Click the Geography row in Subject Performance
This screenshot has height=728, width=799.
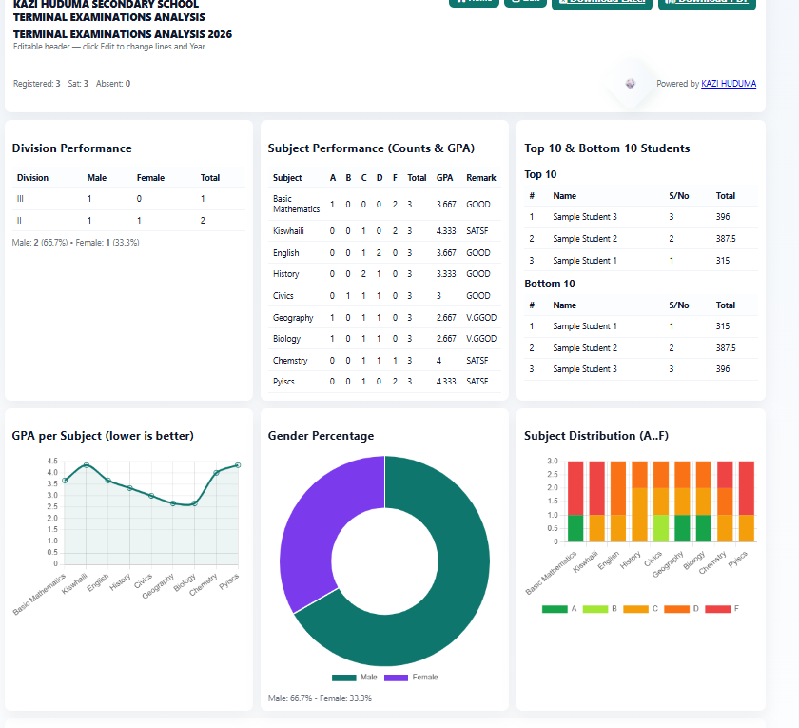(x=384, y=318)
